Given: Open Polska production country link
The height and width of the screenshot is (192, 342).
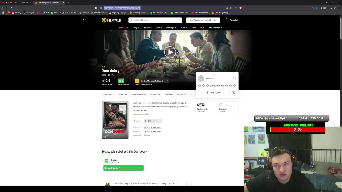Looking at the screenshot, I should (x=147, y=135).
